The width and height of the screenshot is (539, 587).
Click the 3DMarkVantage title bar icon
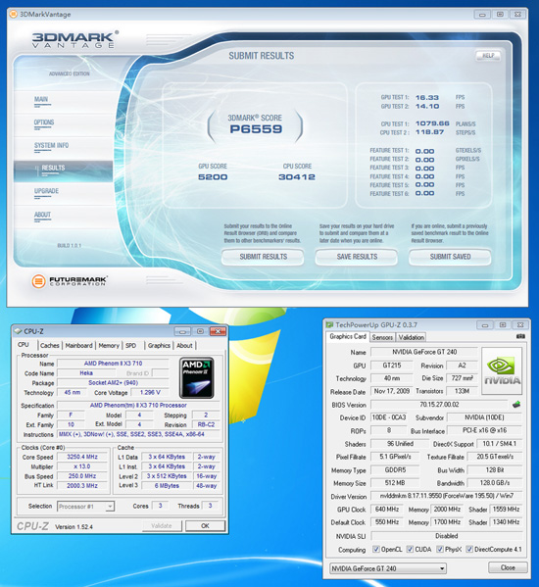click(x=13, y=15)
